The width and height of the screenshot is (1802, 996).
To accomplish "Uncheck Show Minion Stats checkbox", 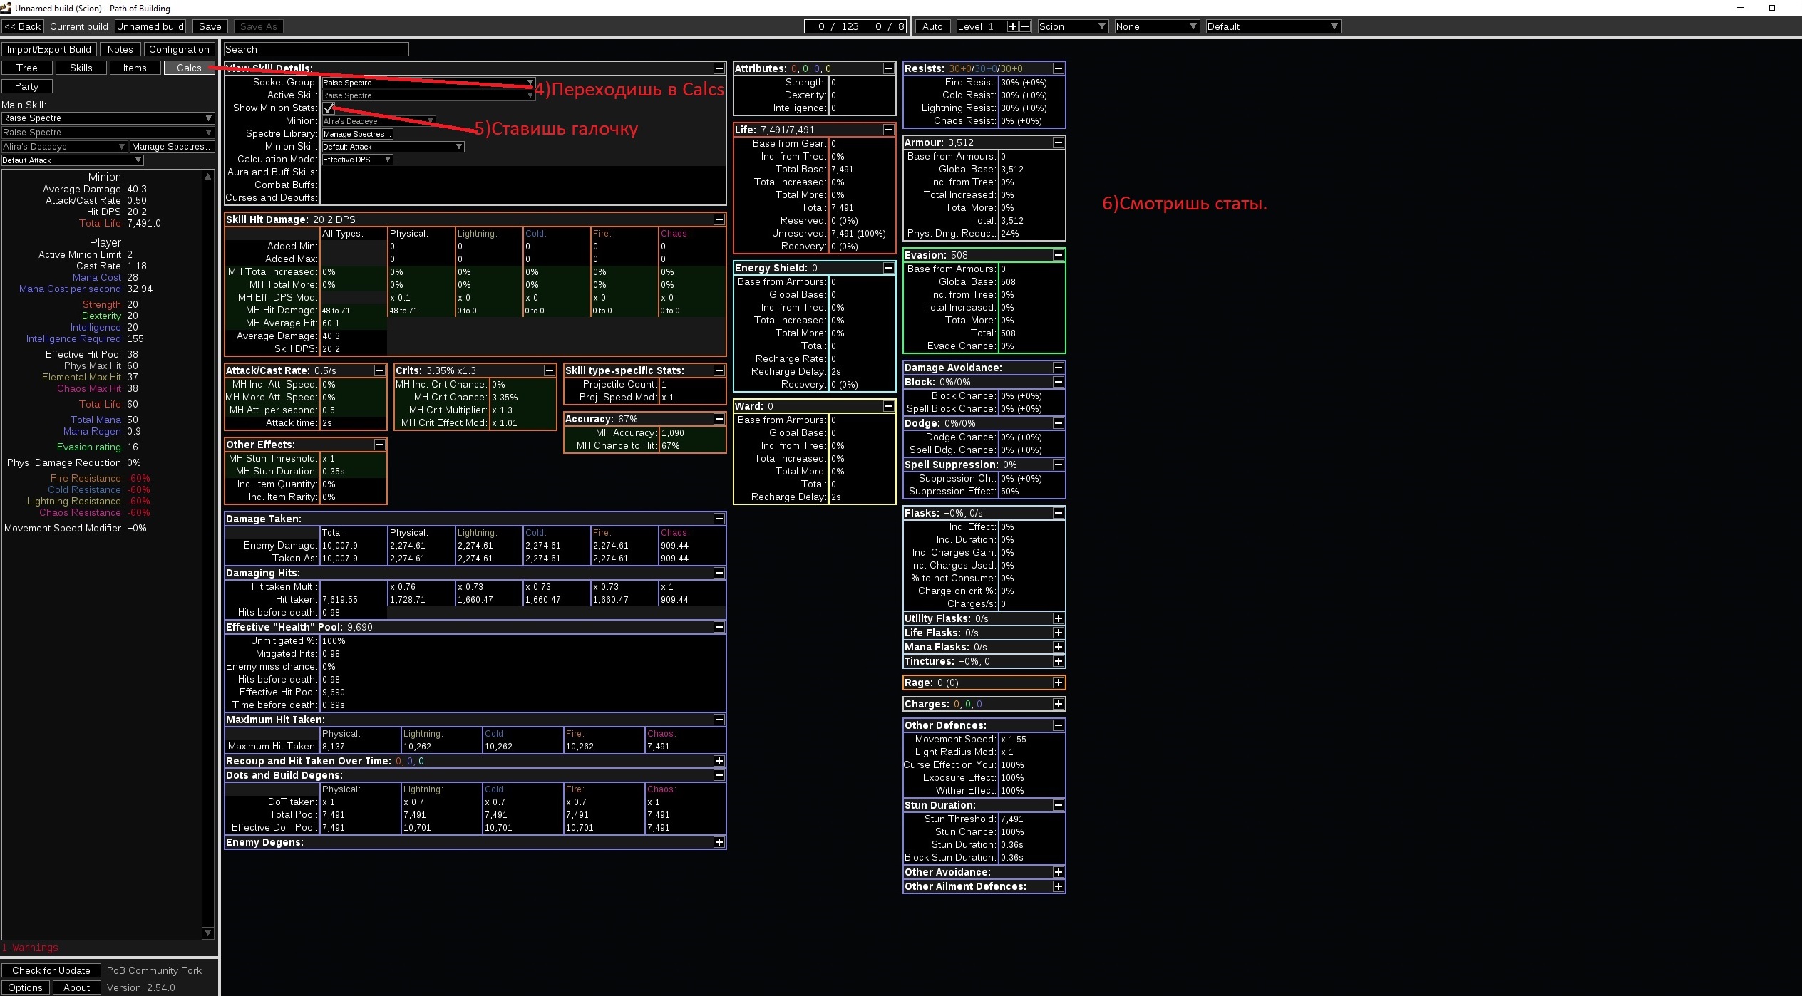I will (329, 108).
